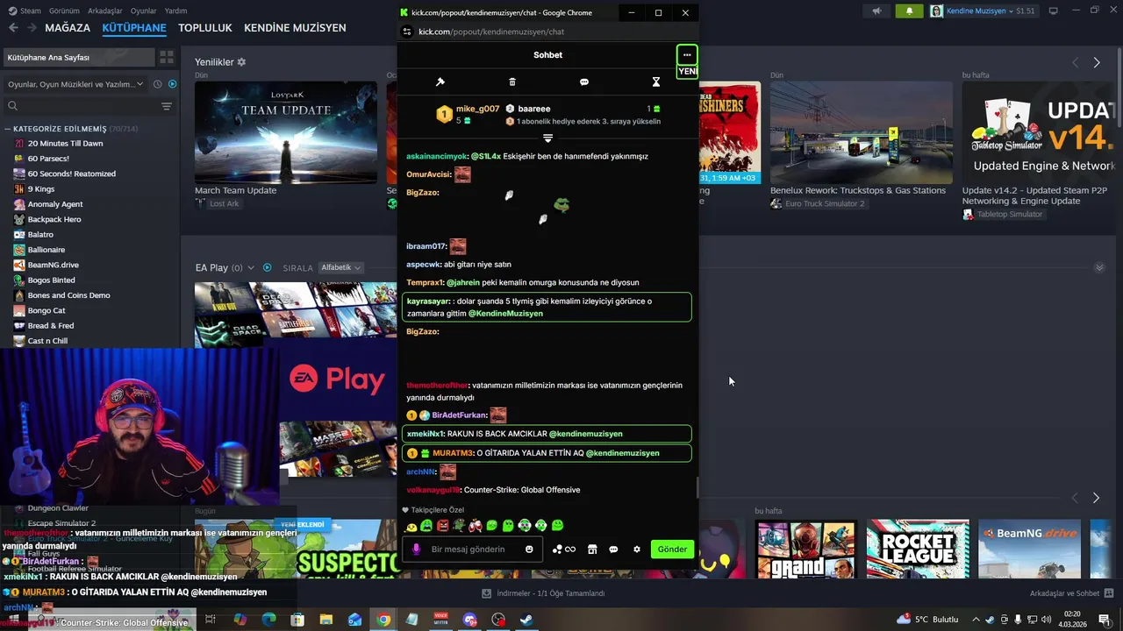This screenshot has width=1123, height=631.
Task: Open the Windows notification center icon
Action: click(1105, 620)
